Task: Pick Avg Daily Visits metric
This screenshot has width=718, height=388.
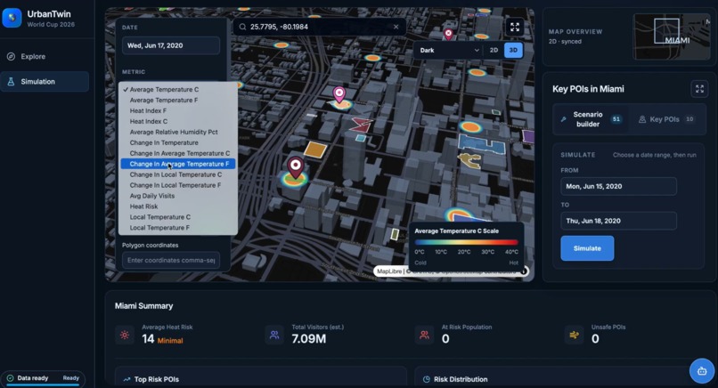Action: [x=177, y=196]
